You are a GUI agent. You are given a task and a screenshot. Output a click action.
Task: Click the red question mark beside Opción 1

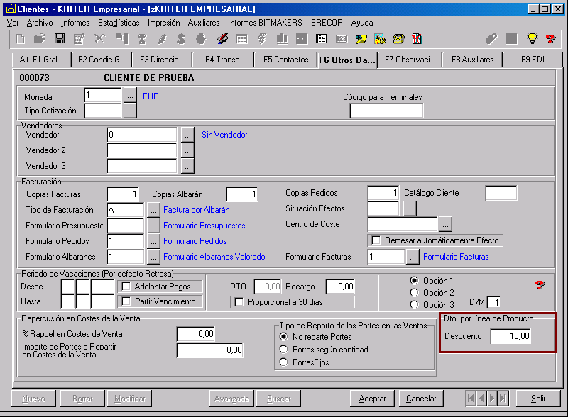(540, 285)
